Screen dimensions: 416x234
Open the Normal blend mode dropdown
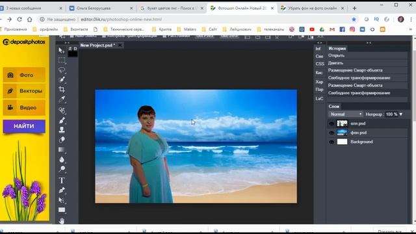346,114
